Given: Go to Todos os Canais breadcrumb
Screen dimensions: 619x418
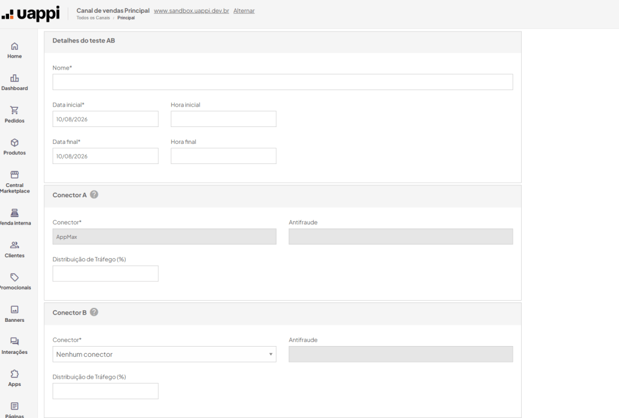Looking at the screenshot, I should tap(93, 18).
